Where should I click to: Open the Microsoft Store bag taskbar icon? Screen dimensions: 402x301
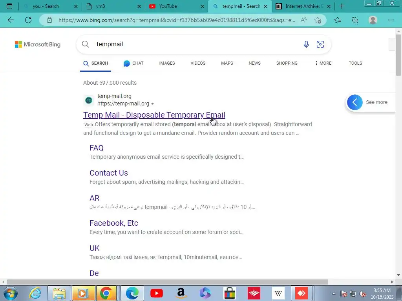click(229, 293)
